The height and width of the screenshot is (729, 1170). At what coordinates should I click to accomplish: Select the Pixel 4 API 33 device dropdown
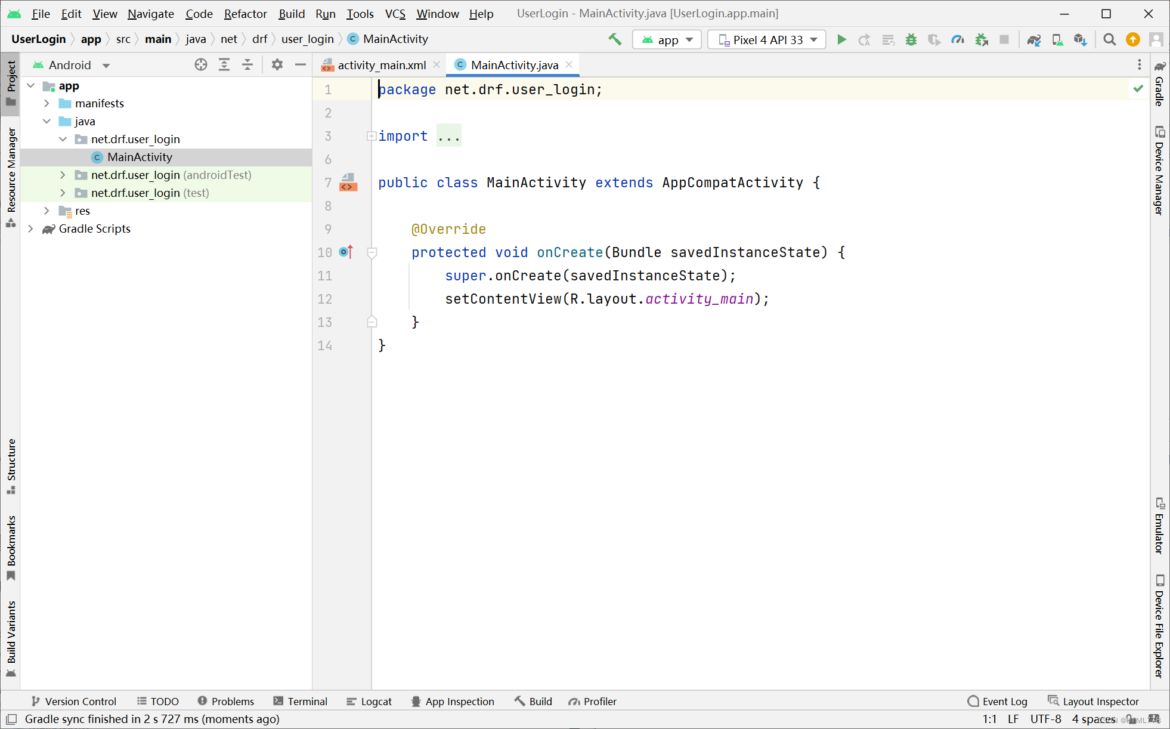[766, 39]
